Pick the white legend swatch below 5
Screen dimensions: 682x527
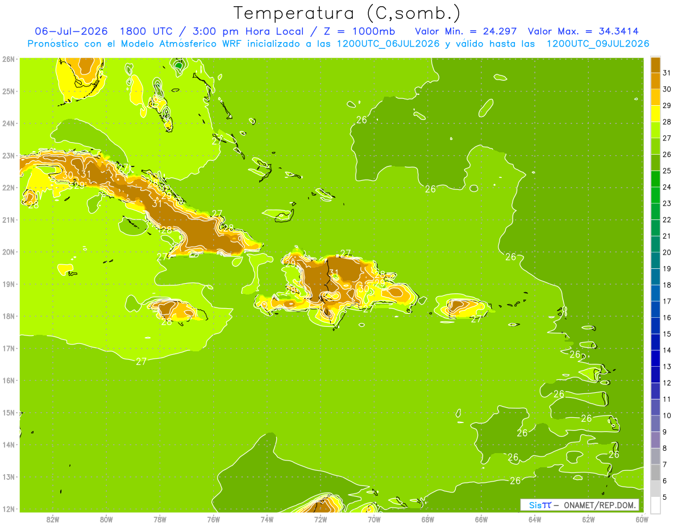click(655, 505)
